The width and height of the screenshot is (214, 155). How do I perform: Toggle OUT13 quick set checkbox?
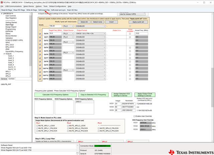tap(40, 79)
